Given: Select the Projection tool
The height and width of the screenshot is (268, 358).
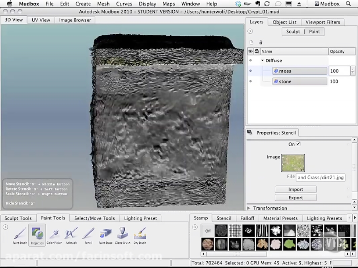Looking at the screenshot, I should click(37, 234).
